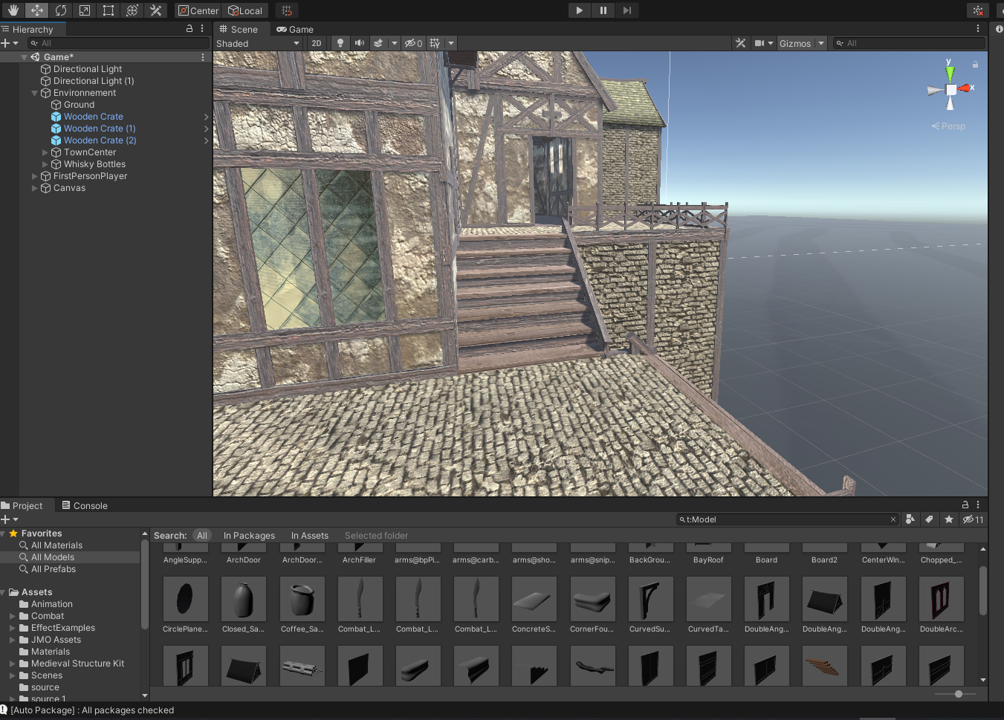The height and width of the screenshot is (720, 1004).
Task: Select the Rect Transform tool
Action: (108, 10)
